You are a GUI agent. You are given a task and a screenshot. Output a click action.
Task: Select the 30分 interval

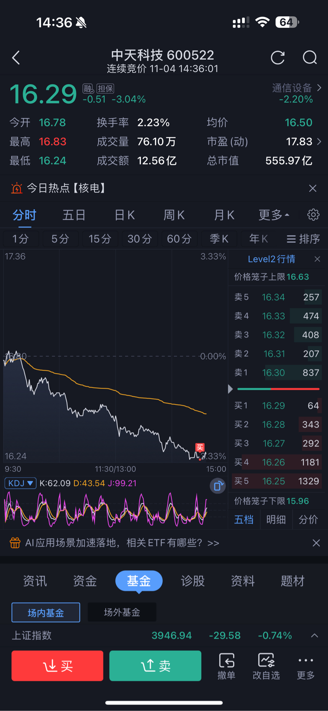(x=140, y=239)
